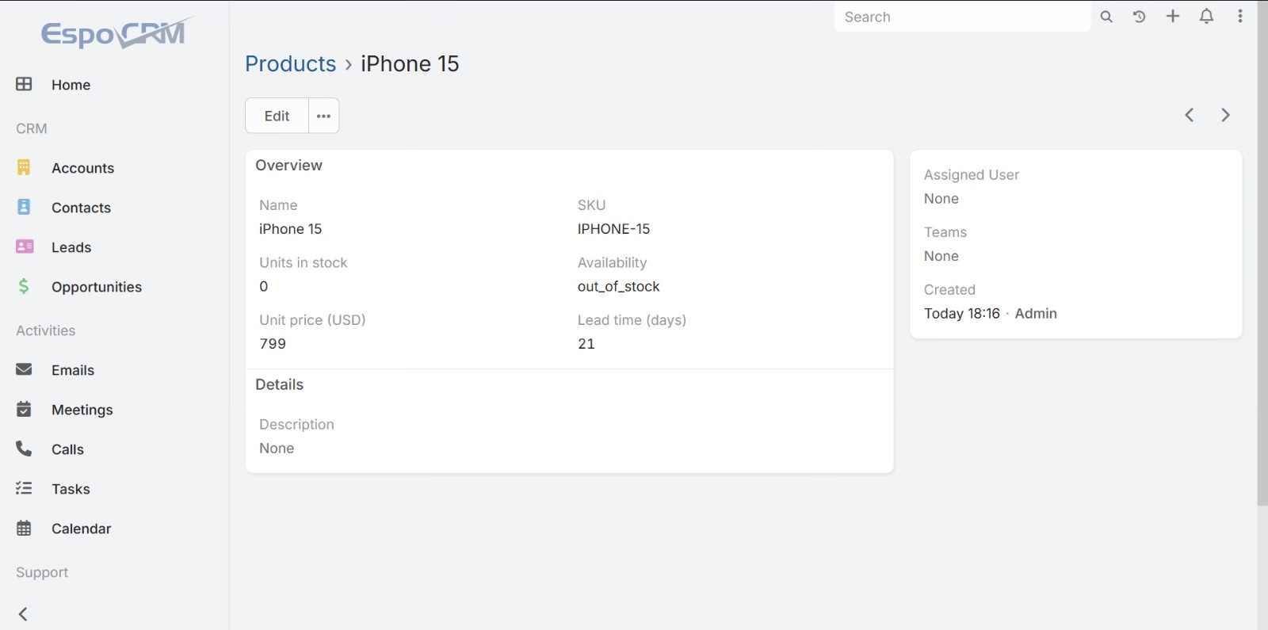Open Calendar via the grid calendar icon
Viewport: 1268px width, 630px height.
(x=24, y=528)
